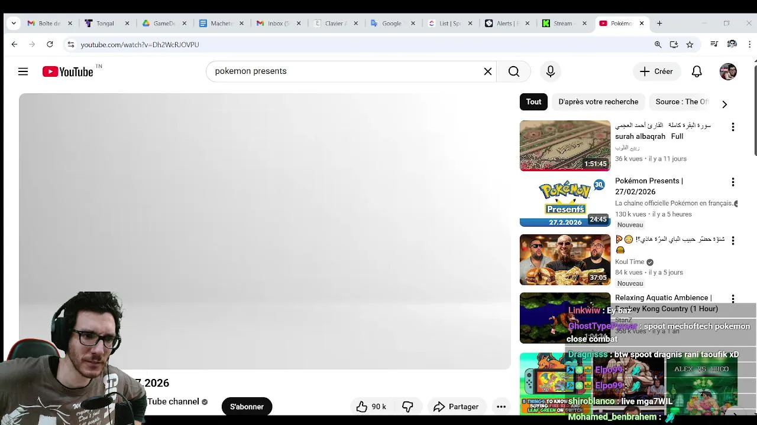
Task: Open the Chrome three-dot menu
Action: [749, 44]
